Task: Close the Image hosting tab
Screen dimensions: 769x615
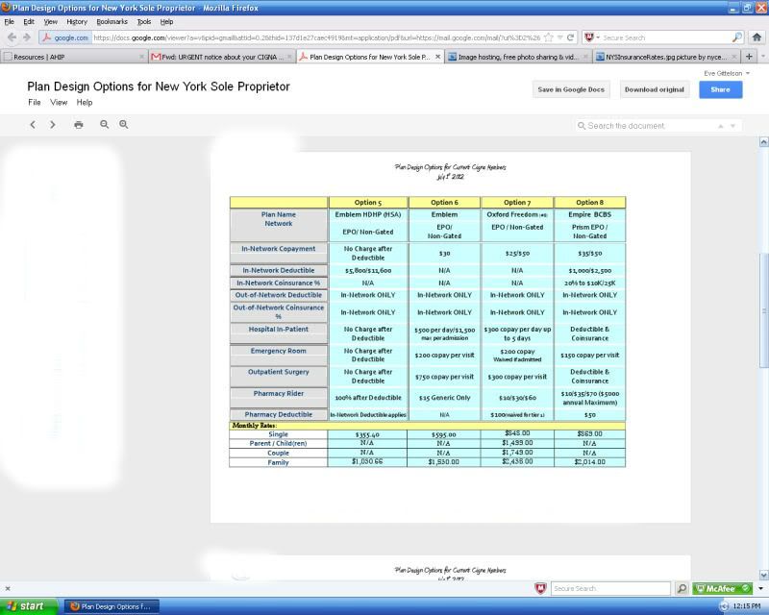Action: (585, 57)
